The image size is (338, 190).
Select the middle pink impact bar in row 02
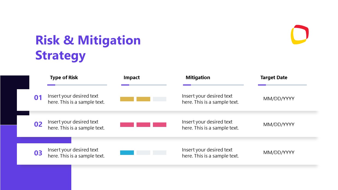coord(143,125)
